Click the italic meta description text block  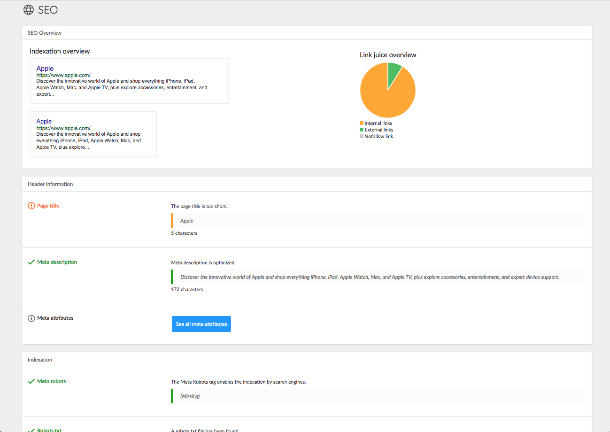[370, 277]
